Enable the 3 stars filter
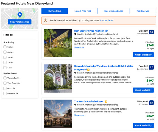Screen dimensions: 158x132 [x=5, y=57]
